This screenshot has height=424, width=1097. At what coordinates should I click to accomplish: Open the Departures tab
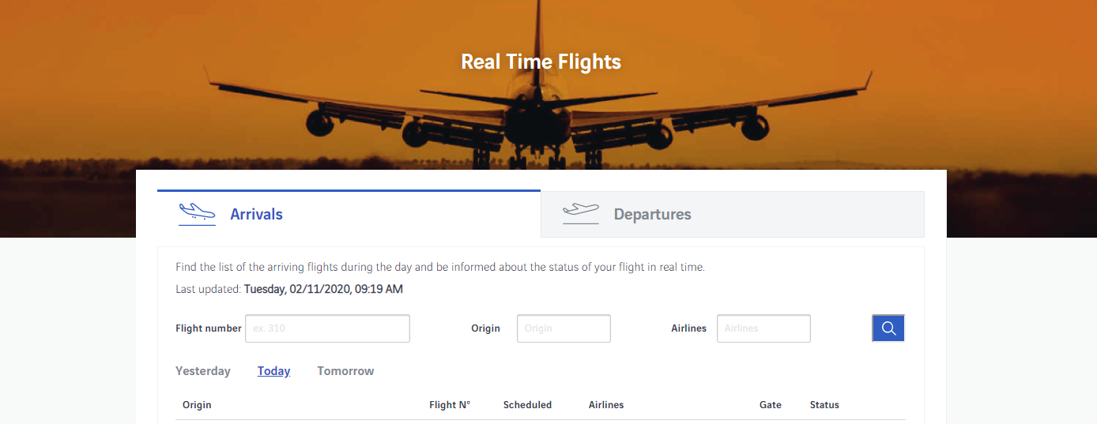(x=652, y=214)
